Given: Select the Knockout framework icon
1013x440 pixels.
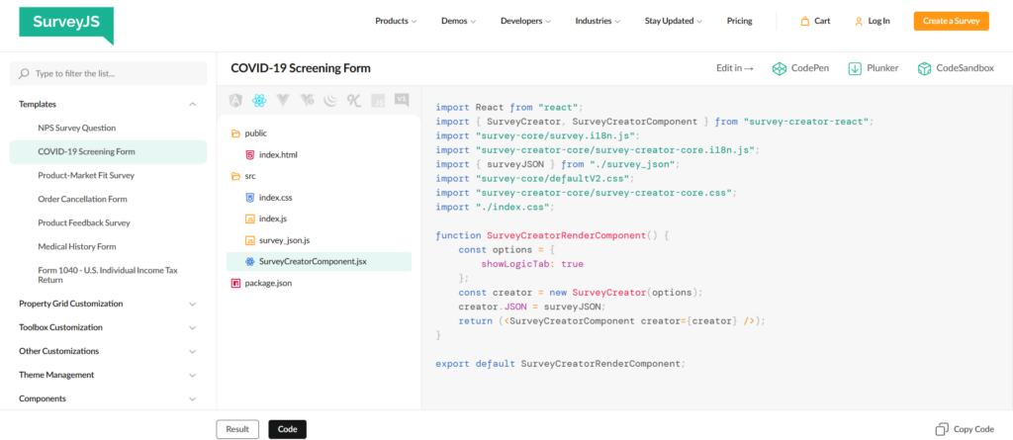Looking at the screenshot, I should (x=353, y=100).
